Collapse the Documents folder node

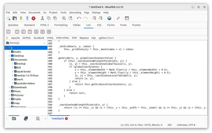click(x=9, y=60)
